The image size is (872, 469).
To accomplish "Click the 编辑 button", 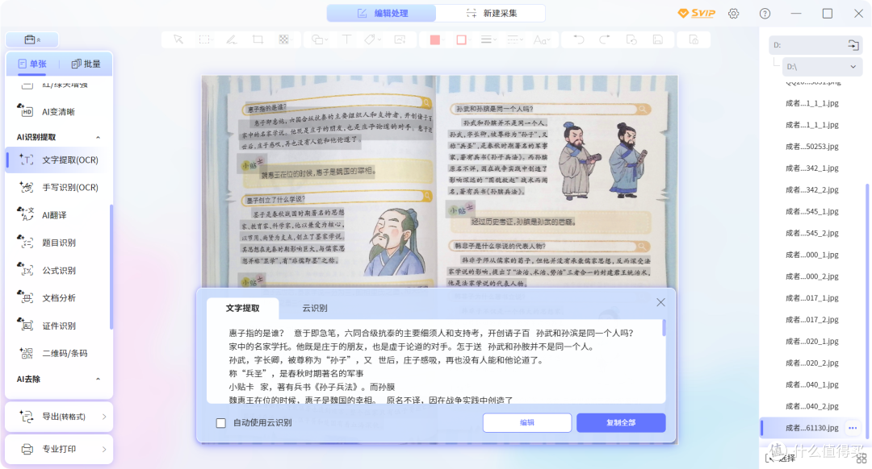I will (x=527, y=423).
